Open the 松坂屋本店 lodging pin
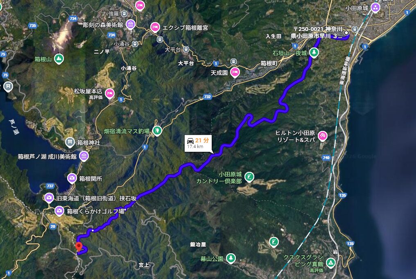This screenshot has height=279, width=416. tap(110, 94)
